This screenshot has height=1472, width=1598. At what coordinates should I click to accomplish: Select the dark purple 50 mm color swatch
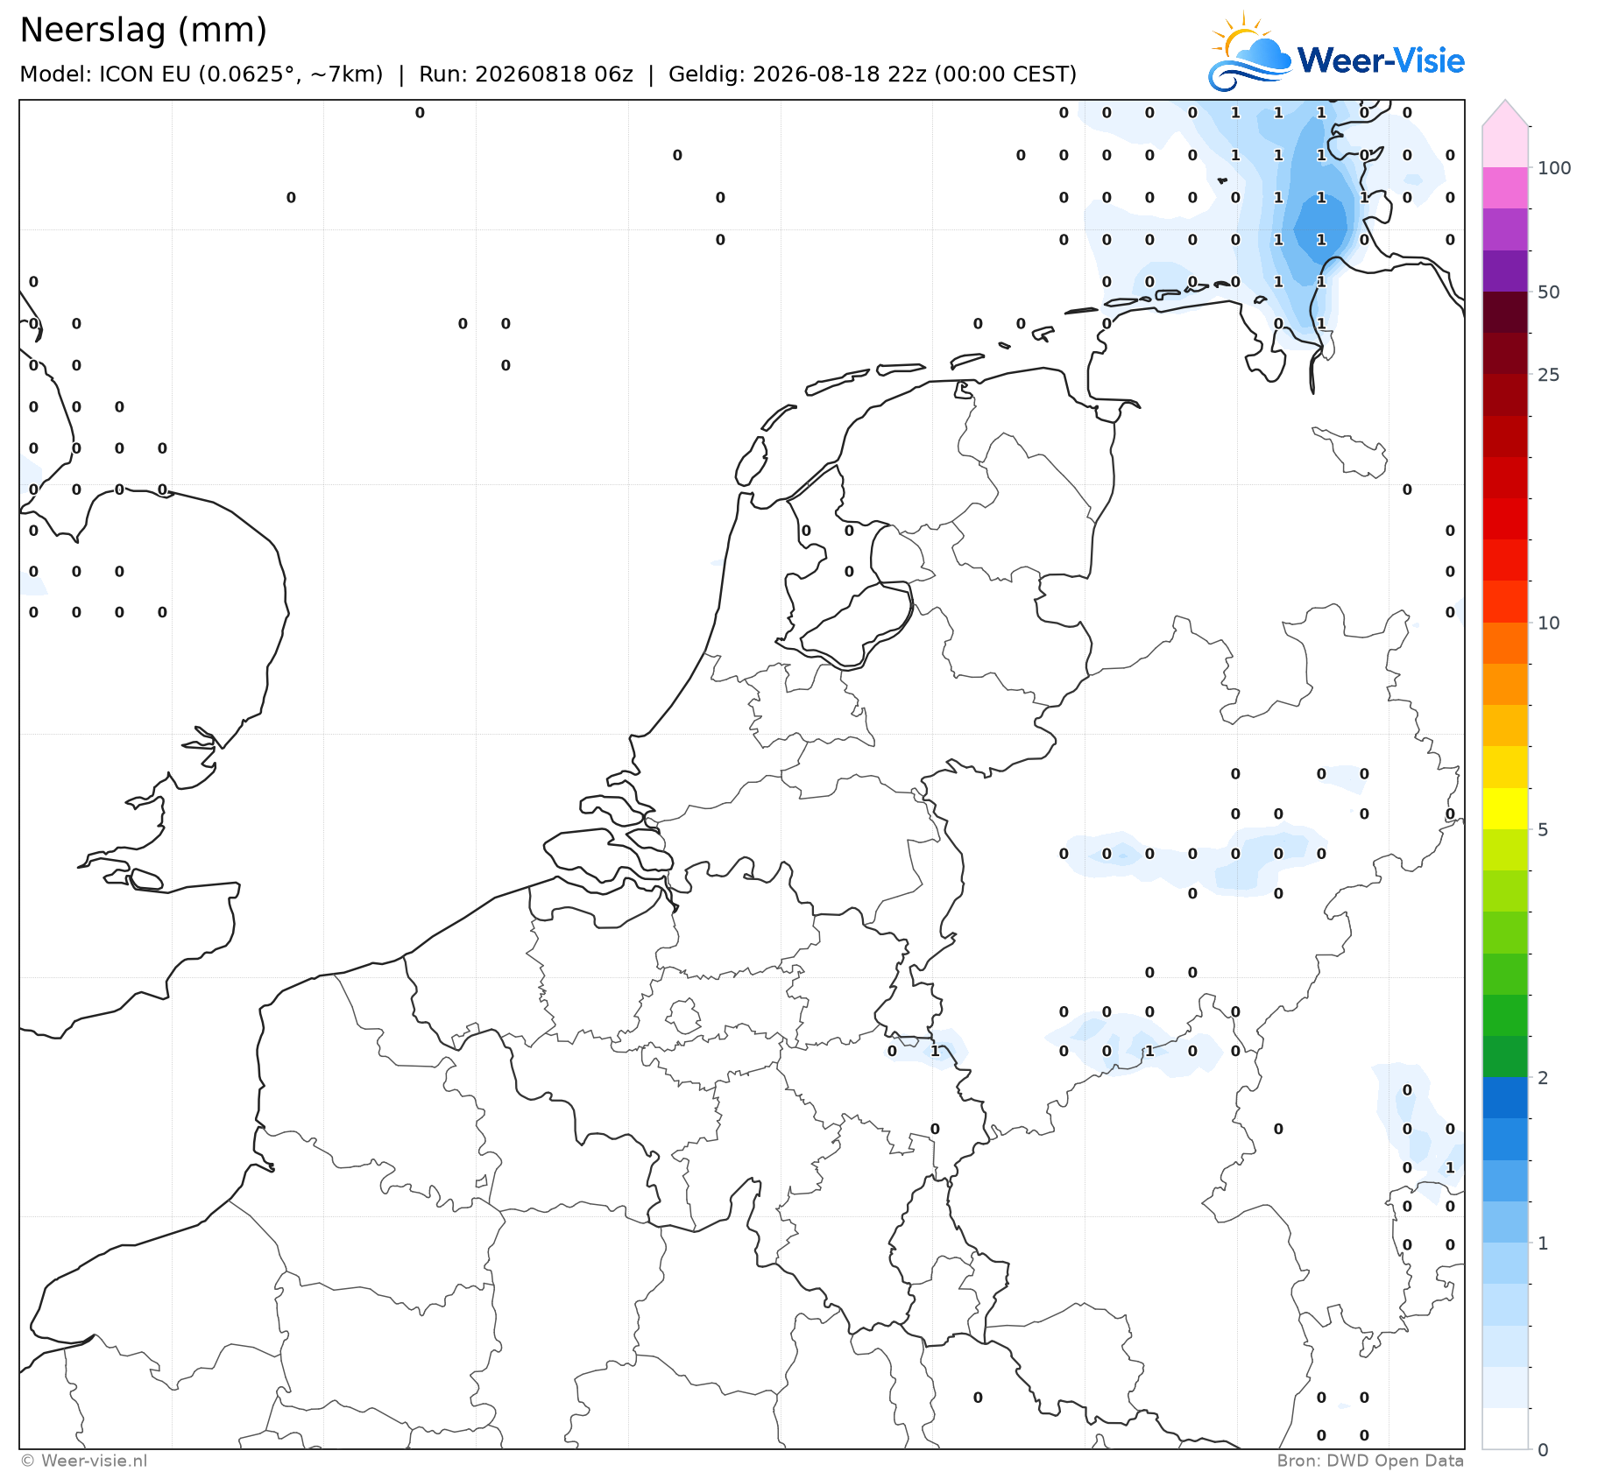pyautogui.click(x=1505, y=271)
